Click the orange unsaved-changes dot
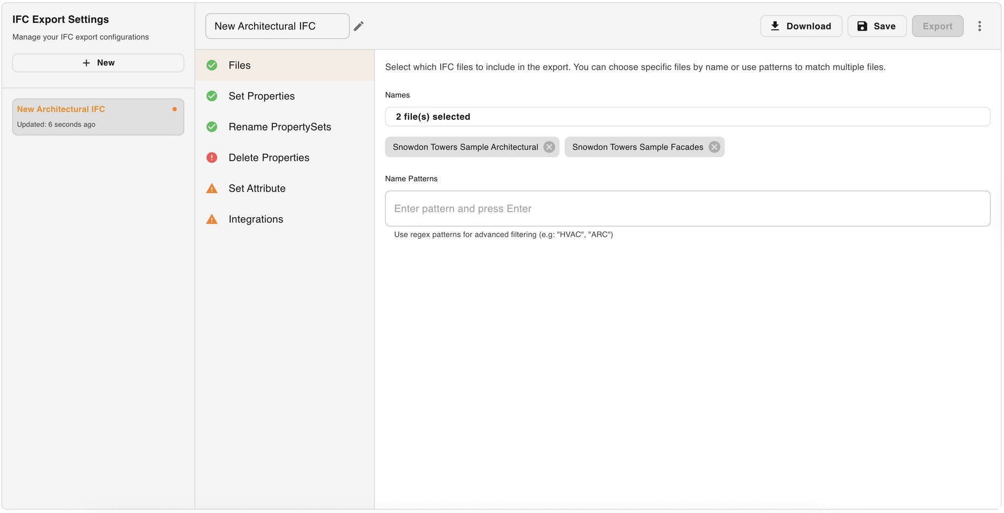This screenshot has height=513, width=1004. click(174, 109)
